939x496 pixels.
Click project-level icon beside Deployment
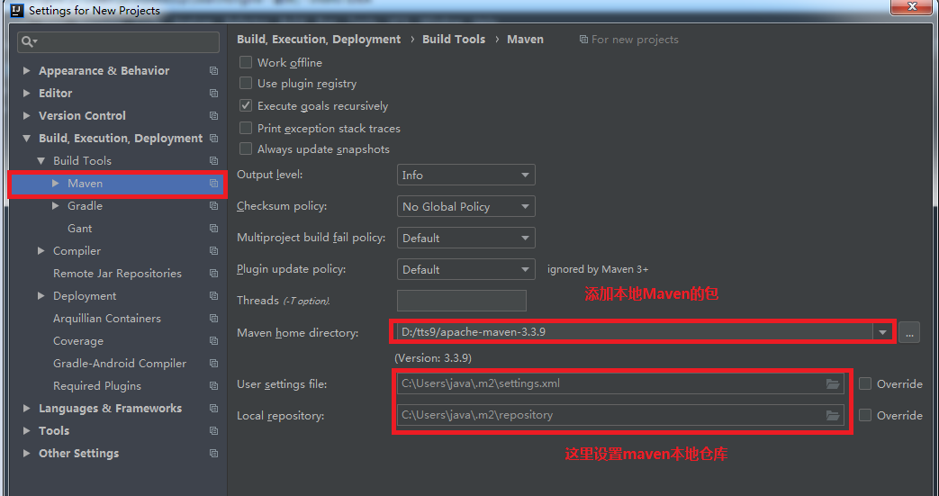pyautogui.click(x=213, y=296)
